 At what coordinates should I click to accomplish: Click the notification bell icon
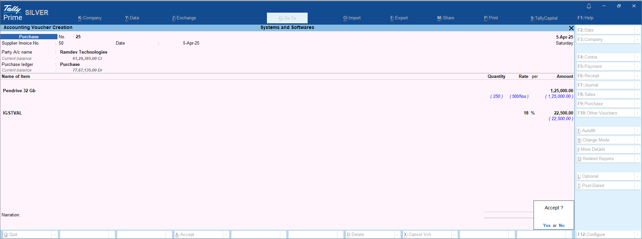pos(589,6)
